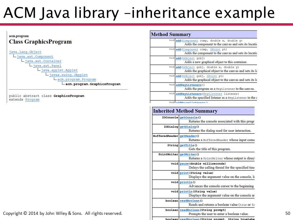Open the readBoolean() link with no arguments
The height and width of the screenshot is (220, 293).
tap(190, 201)
